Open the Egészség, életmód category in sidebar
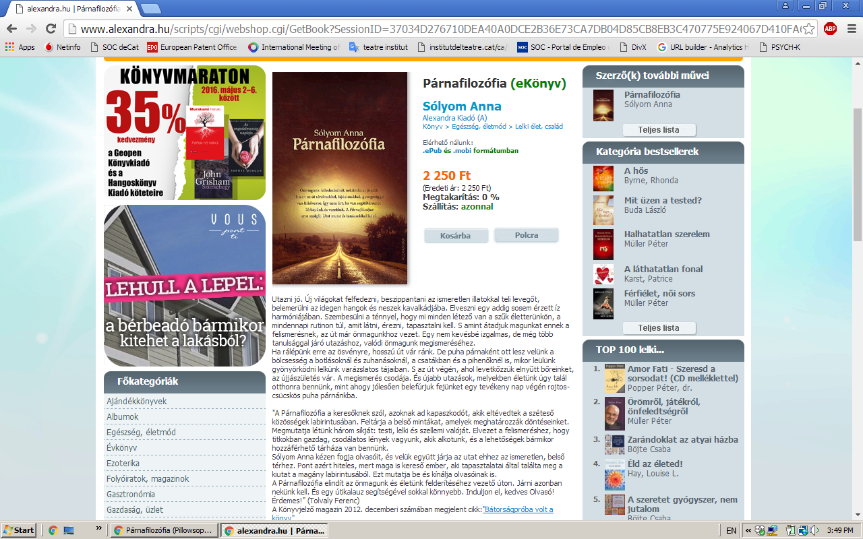Viewport: 863px width, 539px height. [141, 432]
